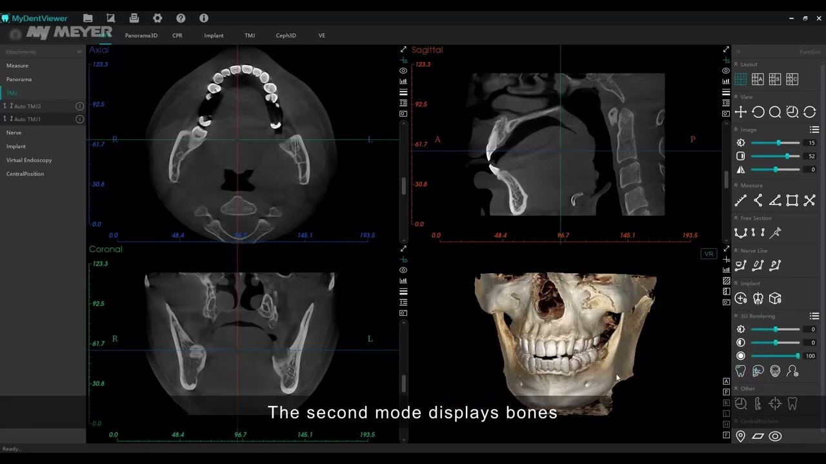Select the teeth 3D rendering mode

(x=741, y=371)
